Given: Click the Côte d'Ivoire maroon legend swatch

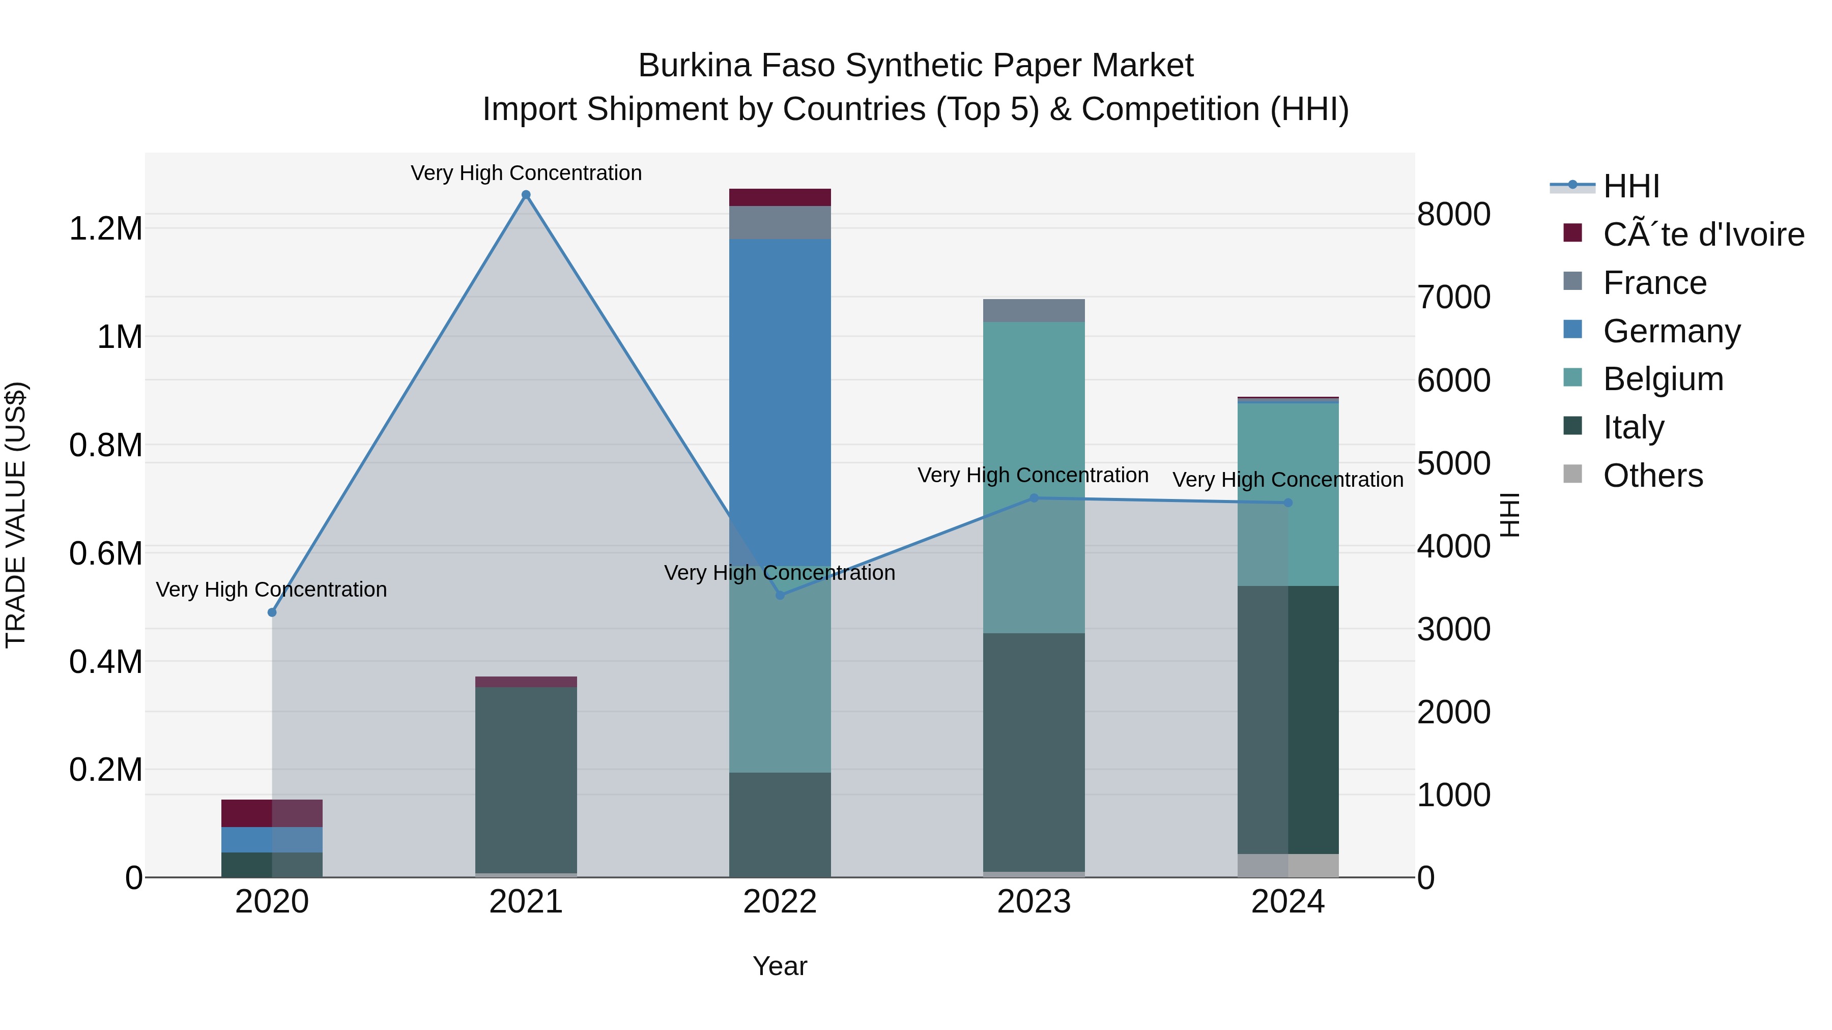Looking at the screenshot, I should (x=1572, y=232).
